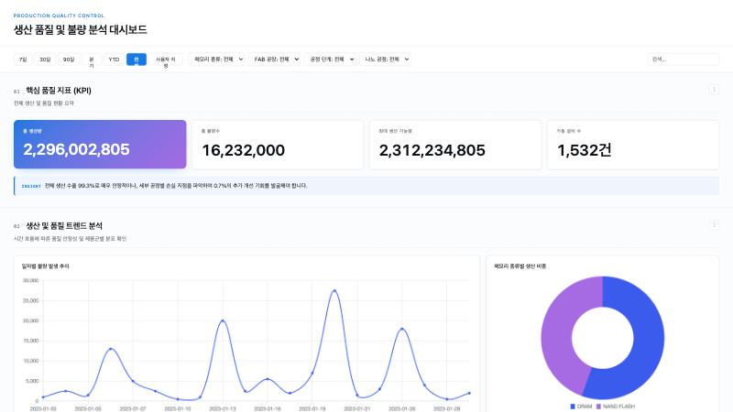Click the highest peak on defect trend line

pyautogui.click(x=334, y=291)
